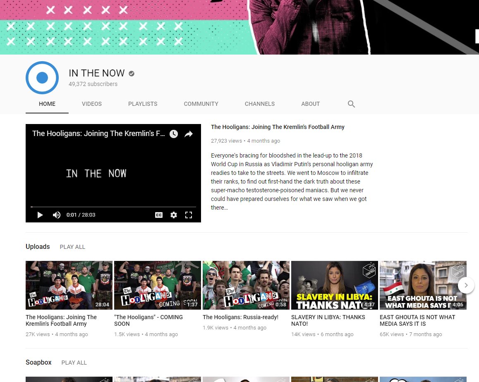
Task: Show more uploads with next arrow
Action: [x=466, y=285]
